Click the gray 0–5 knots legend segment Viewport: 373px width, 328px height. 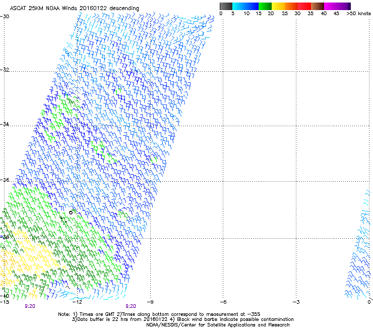226,6
